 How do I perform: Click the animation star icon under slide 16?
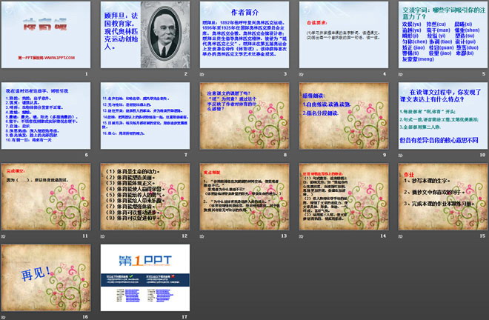3,317
